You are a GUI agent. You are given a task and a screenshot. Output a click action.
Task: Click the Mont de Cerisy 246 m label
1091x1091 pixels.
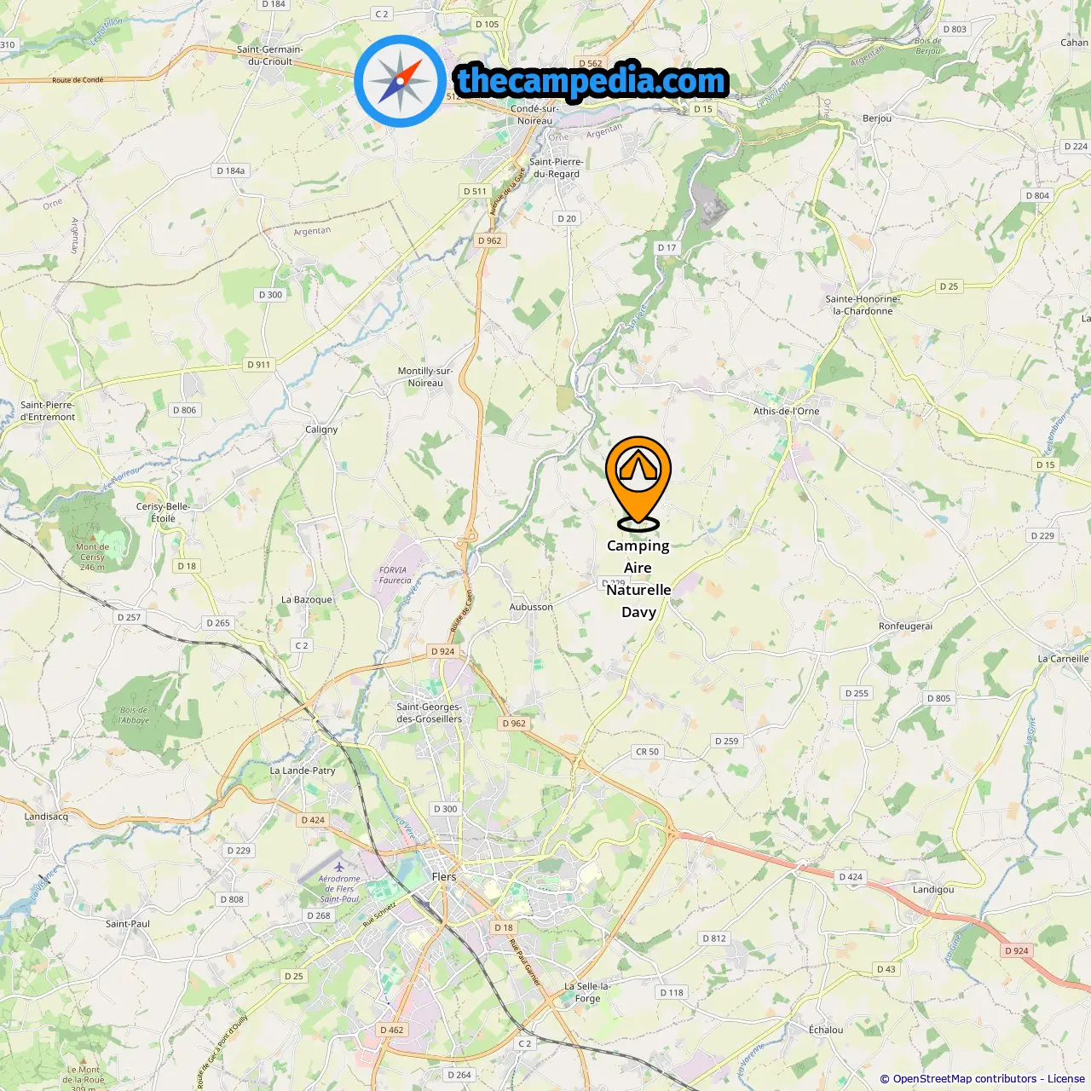[x=92, y=557]
